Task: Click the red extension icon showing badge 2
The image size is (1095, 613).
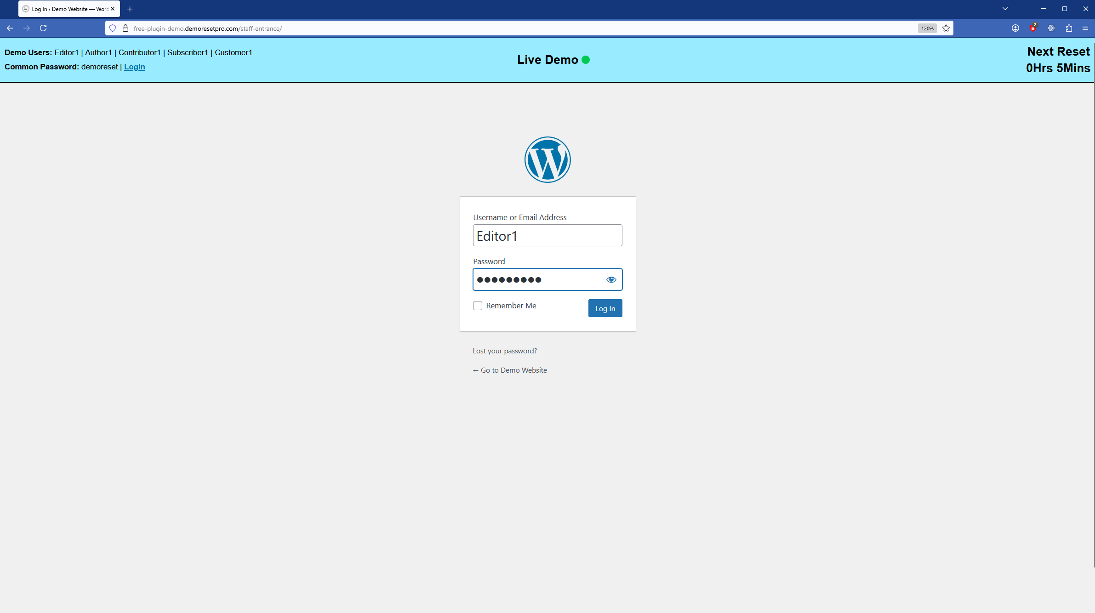Action: (1033, 28)
